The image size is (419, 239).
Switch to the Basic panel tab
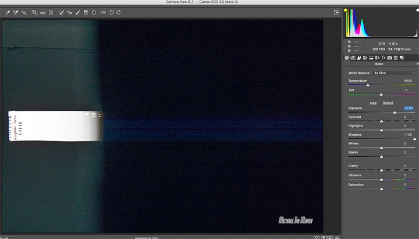347,57
